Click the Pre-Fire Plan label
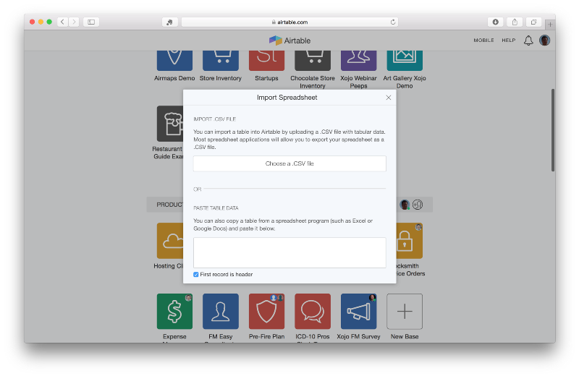The width and height of the screenshot is (579, 376). tap(266, 336)
